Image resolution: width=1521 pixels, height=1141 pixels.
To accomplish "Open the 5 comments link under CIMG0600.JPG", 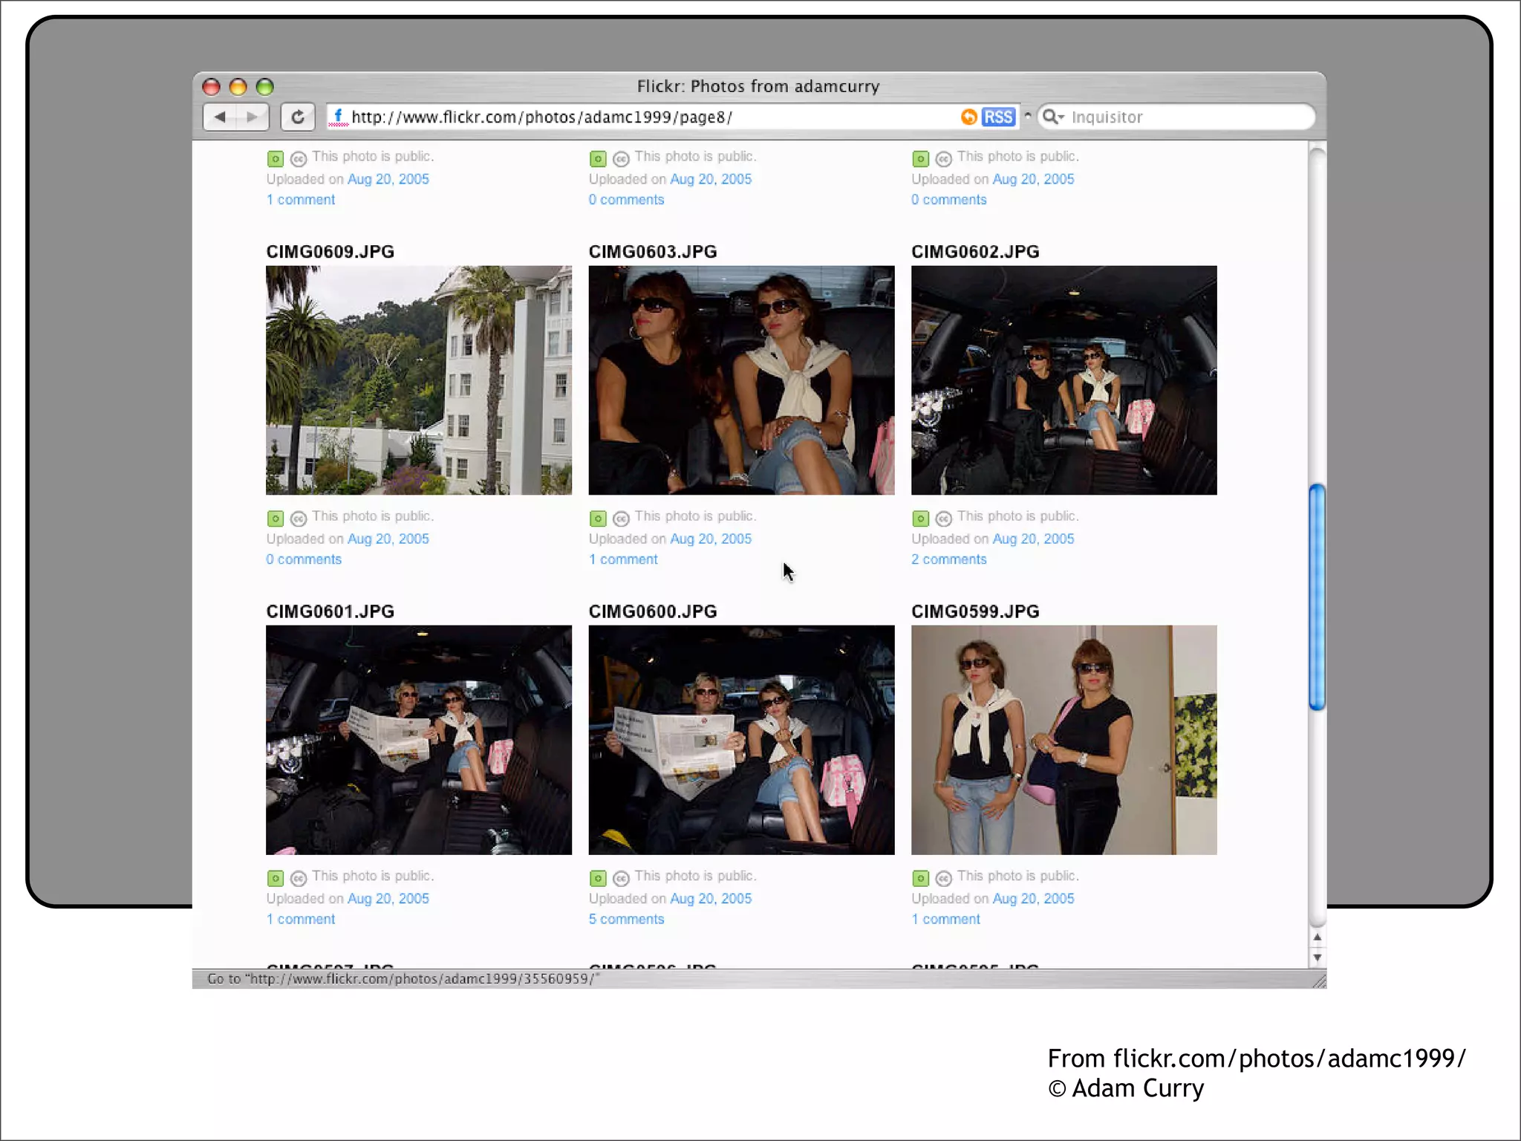I will click(626, 920).
